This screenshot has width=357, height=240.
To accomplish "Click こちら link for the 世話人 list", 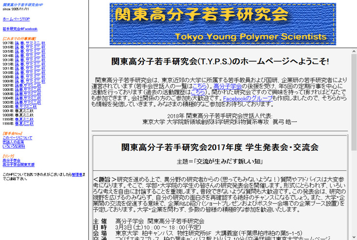I will coord(200,86).
